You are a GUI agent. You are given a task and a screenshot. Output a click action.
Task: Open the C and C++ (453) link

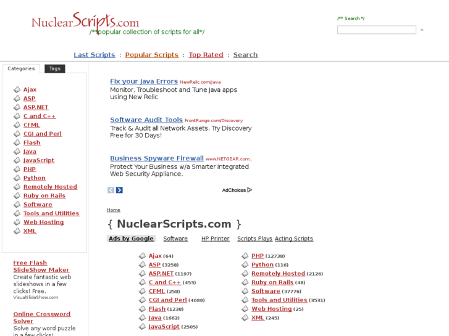click(x=165, y=282)
